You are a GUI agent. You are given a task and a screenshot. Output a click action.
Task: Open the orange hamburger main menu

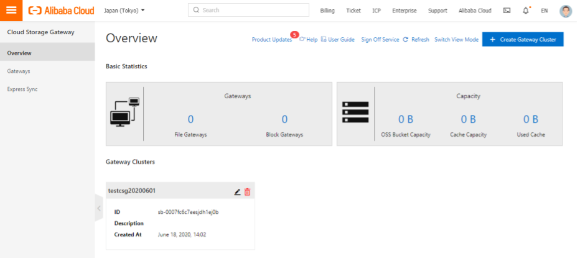11,11
